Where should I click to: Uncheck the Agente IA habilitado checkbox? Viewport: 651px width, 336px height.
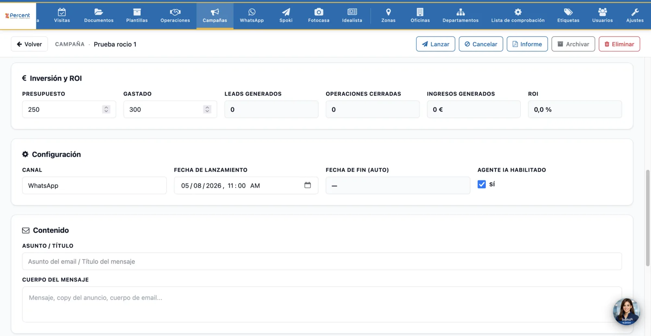click(x=482, y=184)
